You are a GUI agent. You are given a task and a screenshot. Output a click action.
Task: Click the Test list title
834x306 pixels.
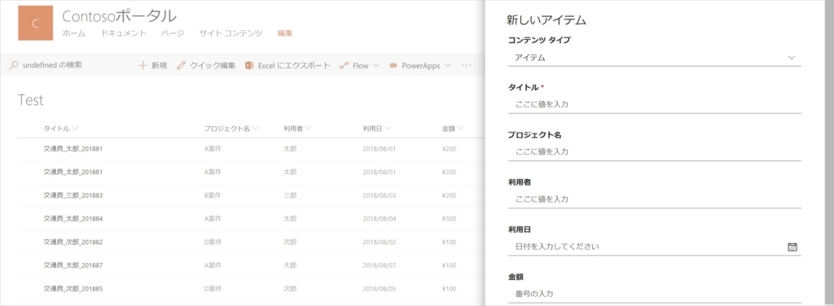point(30,100)
